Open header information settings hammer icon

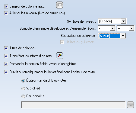pyautogui.click(x=59, y=56)
